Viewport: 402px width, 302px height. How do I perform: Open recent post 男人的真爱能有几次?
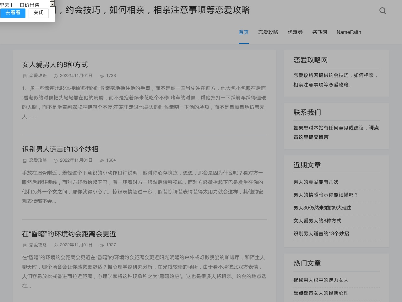point(316,182)
